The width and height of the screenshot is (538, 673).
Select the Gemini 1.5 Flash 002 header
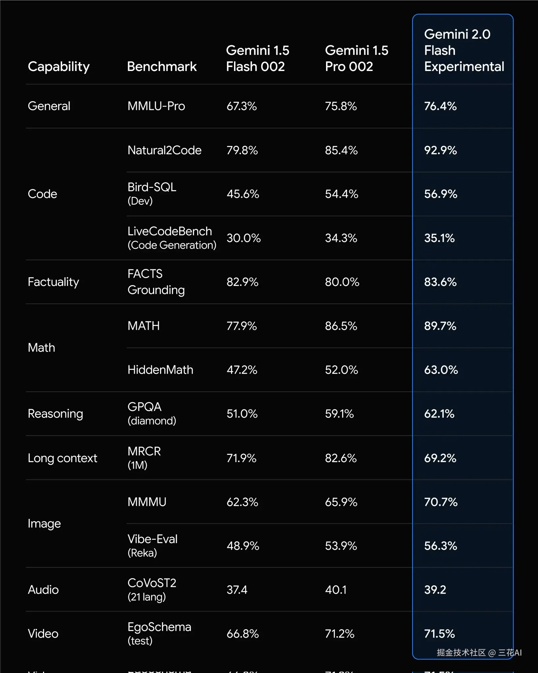(257, 58)
